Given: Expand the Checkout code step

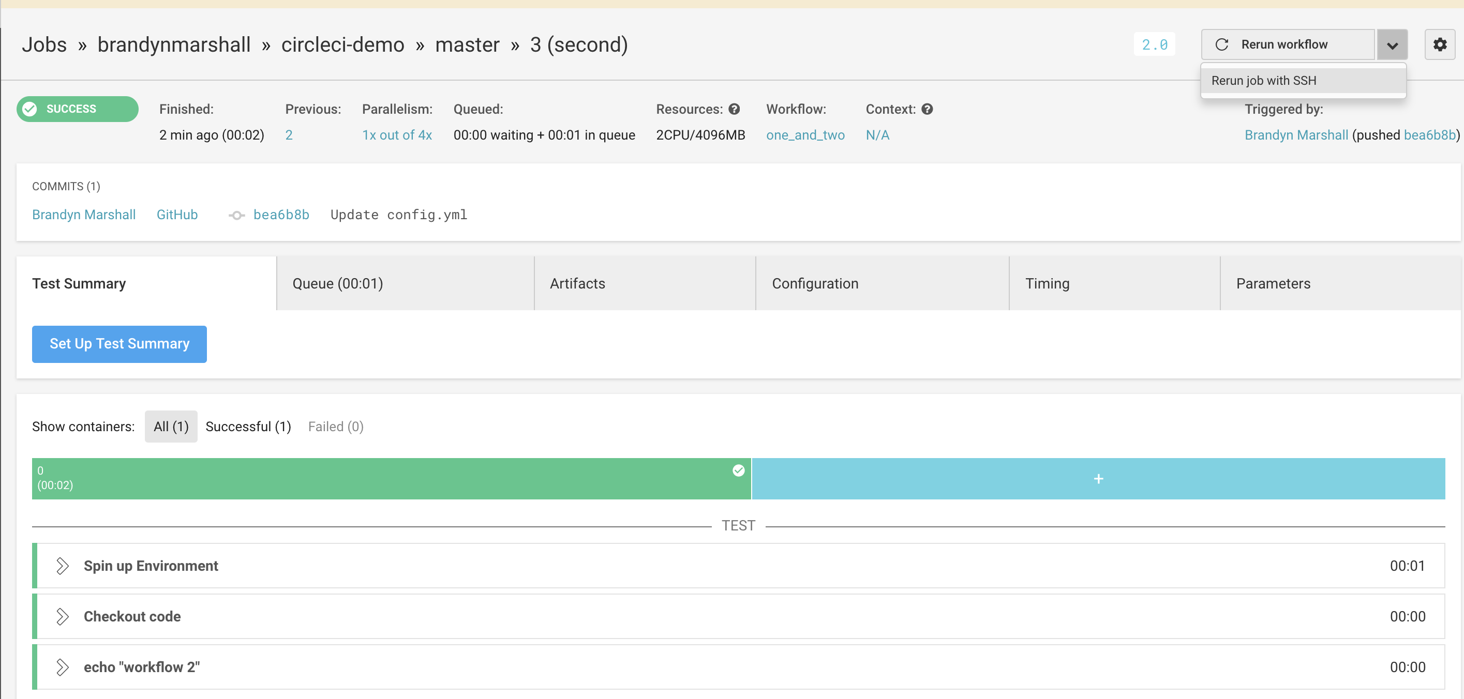Looking at the screenshot, I should [63, 616].
